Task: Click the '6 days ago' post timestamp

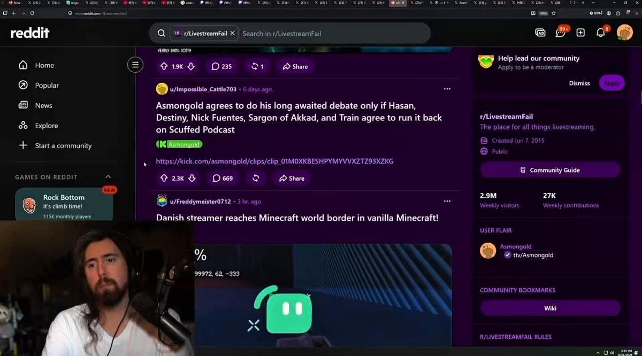Action: point(257,89)
